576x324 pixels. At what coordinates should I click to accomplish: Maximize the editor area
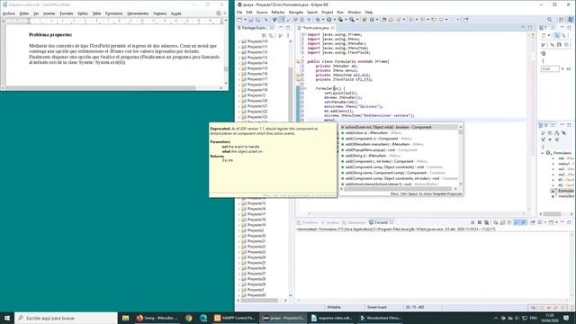(530, 28)
